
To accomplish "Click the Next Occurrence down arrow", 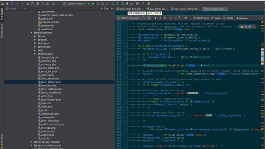I will click(160, 18).
